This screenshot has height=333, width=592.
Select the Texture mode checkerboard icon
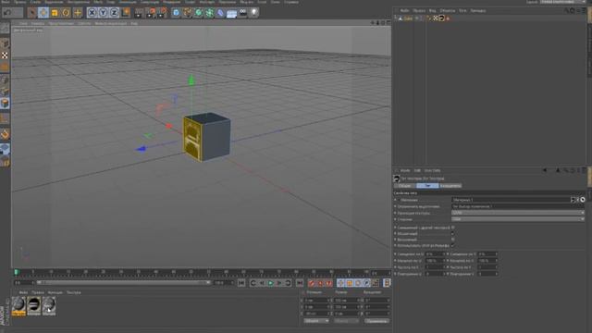(x=5, y=55)
